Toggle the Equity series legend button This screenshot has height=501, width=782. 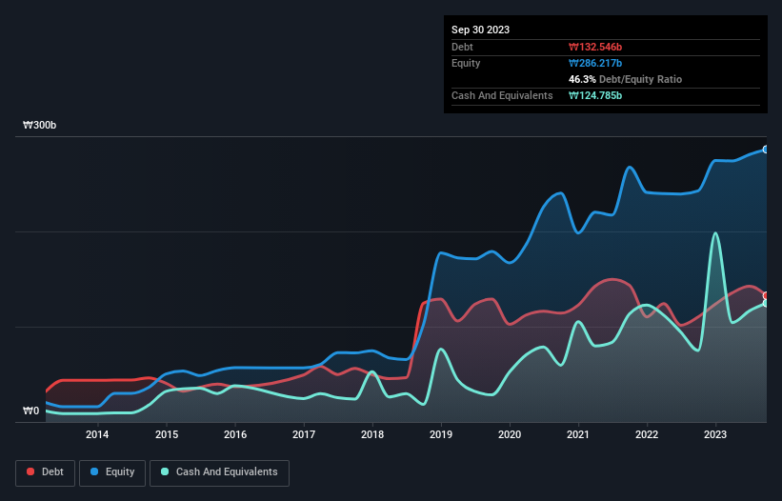coord(112,472)
